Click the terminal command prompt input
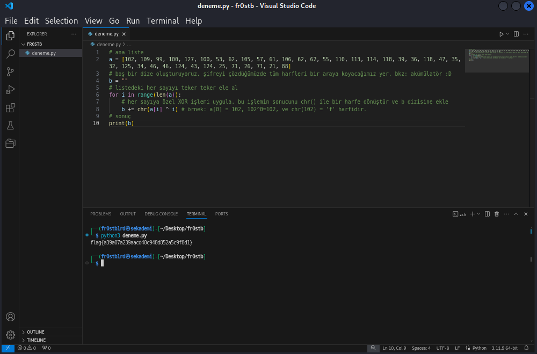 [x=102, y=263]
